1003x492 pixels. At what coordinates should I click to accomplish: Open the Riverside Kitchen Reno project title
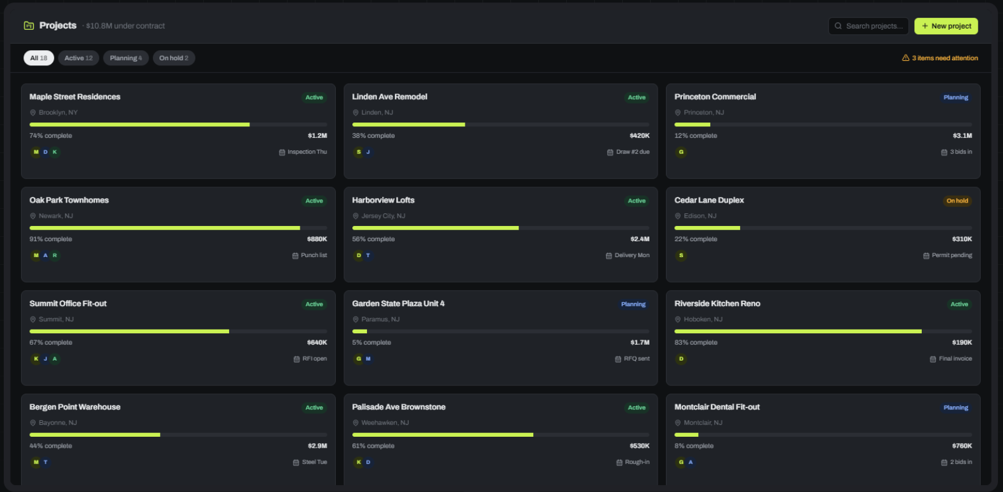[x=717, y=304]
